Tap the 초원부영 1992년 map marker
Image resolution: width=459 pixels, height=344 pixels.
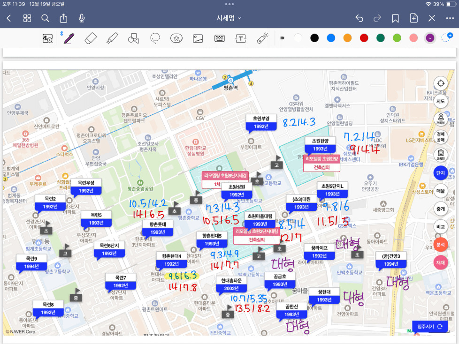click(x=261, y=122)
